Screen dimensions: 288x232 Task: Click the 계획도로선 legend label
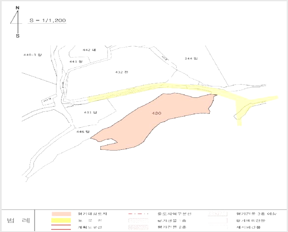(x=90, y=227)
